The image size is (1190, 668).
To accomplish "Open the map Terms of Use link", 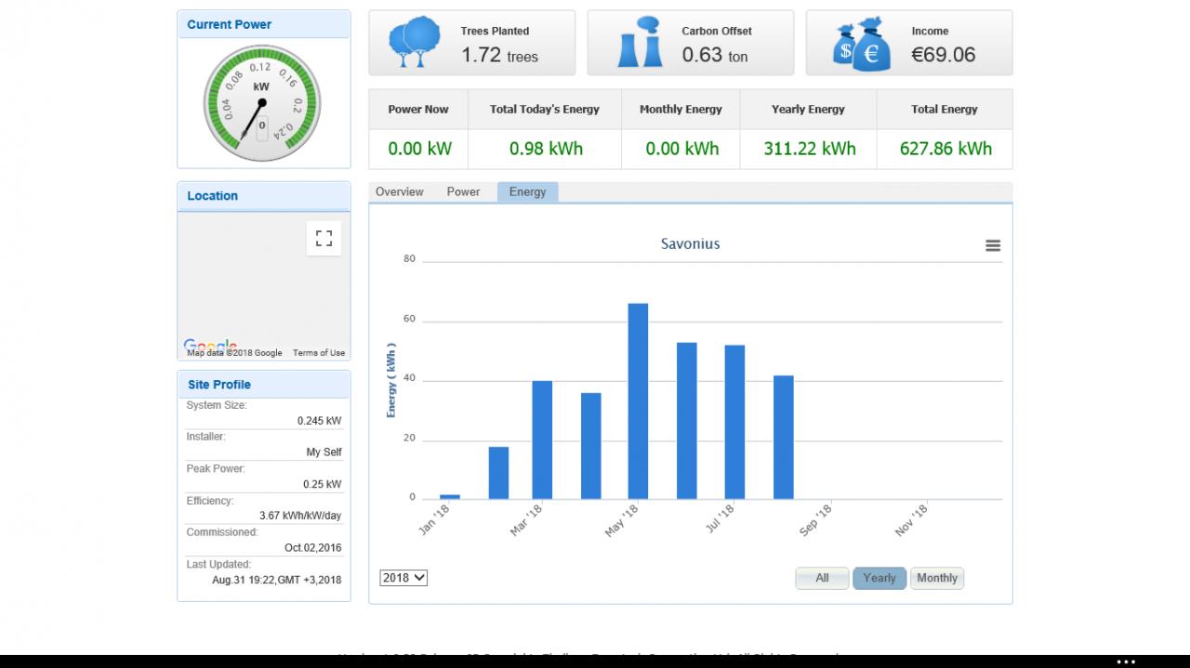I will [319, 353].
